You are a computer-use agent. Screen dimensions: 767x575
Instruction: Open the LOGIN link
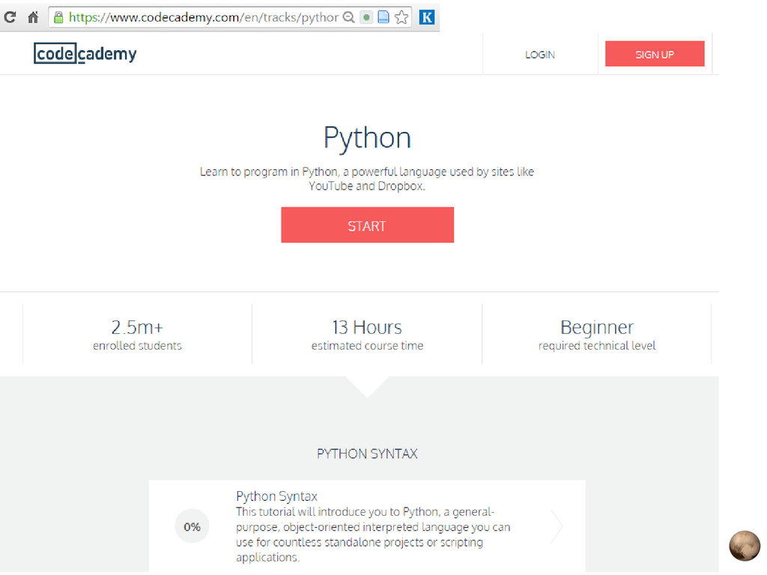540,55
